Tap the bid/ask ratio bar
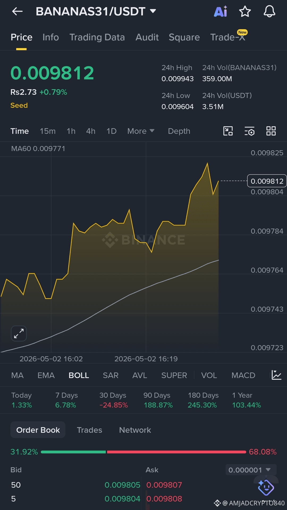This screenshot has height=510, width=287. 143,452
